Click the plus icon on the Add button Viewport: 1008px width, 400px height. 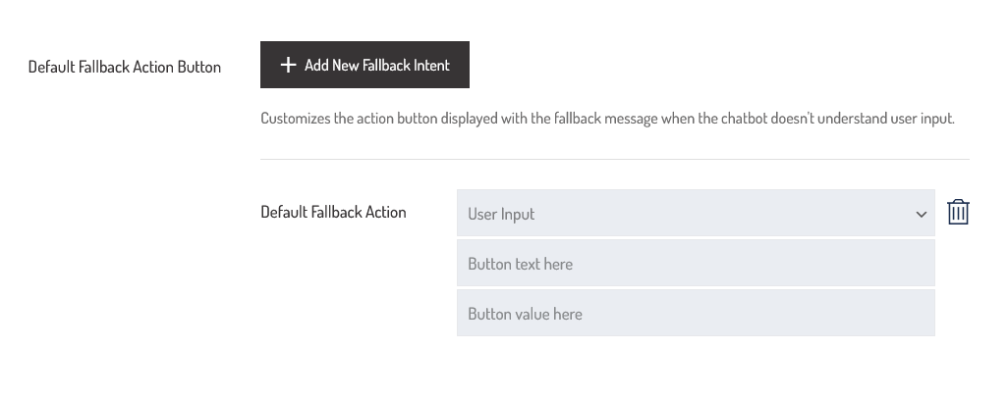point(288,65)
